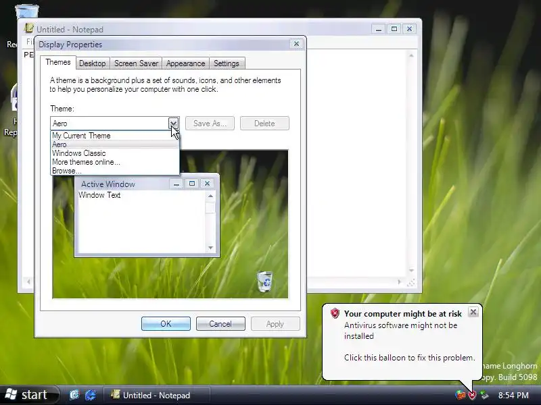Open the first quick launch shortcut
Viewport: 541px width, 405px height.
pos(74,395)
